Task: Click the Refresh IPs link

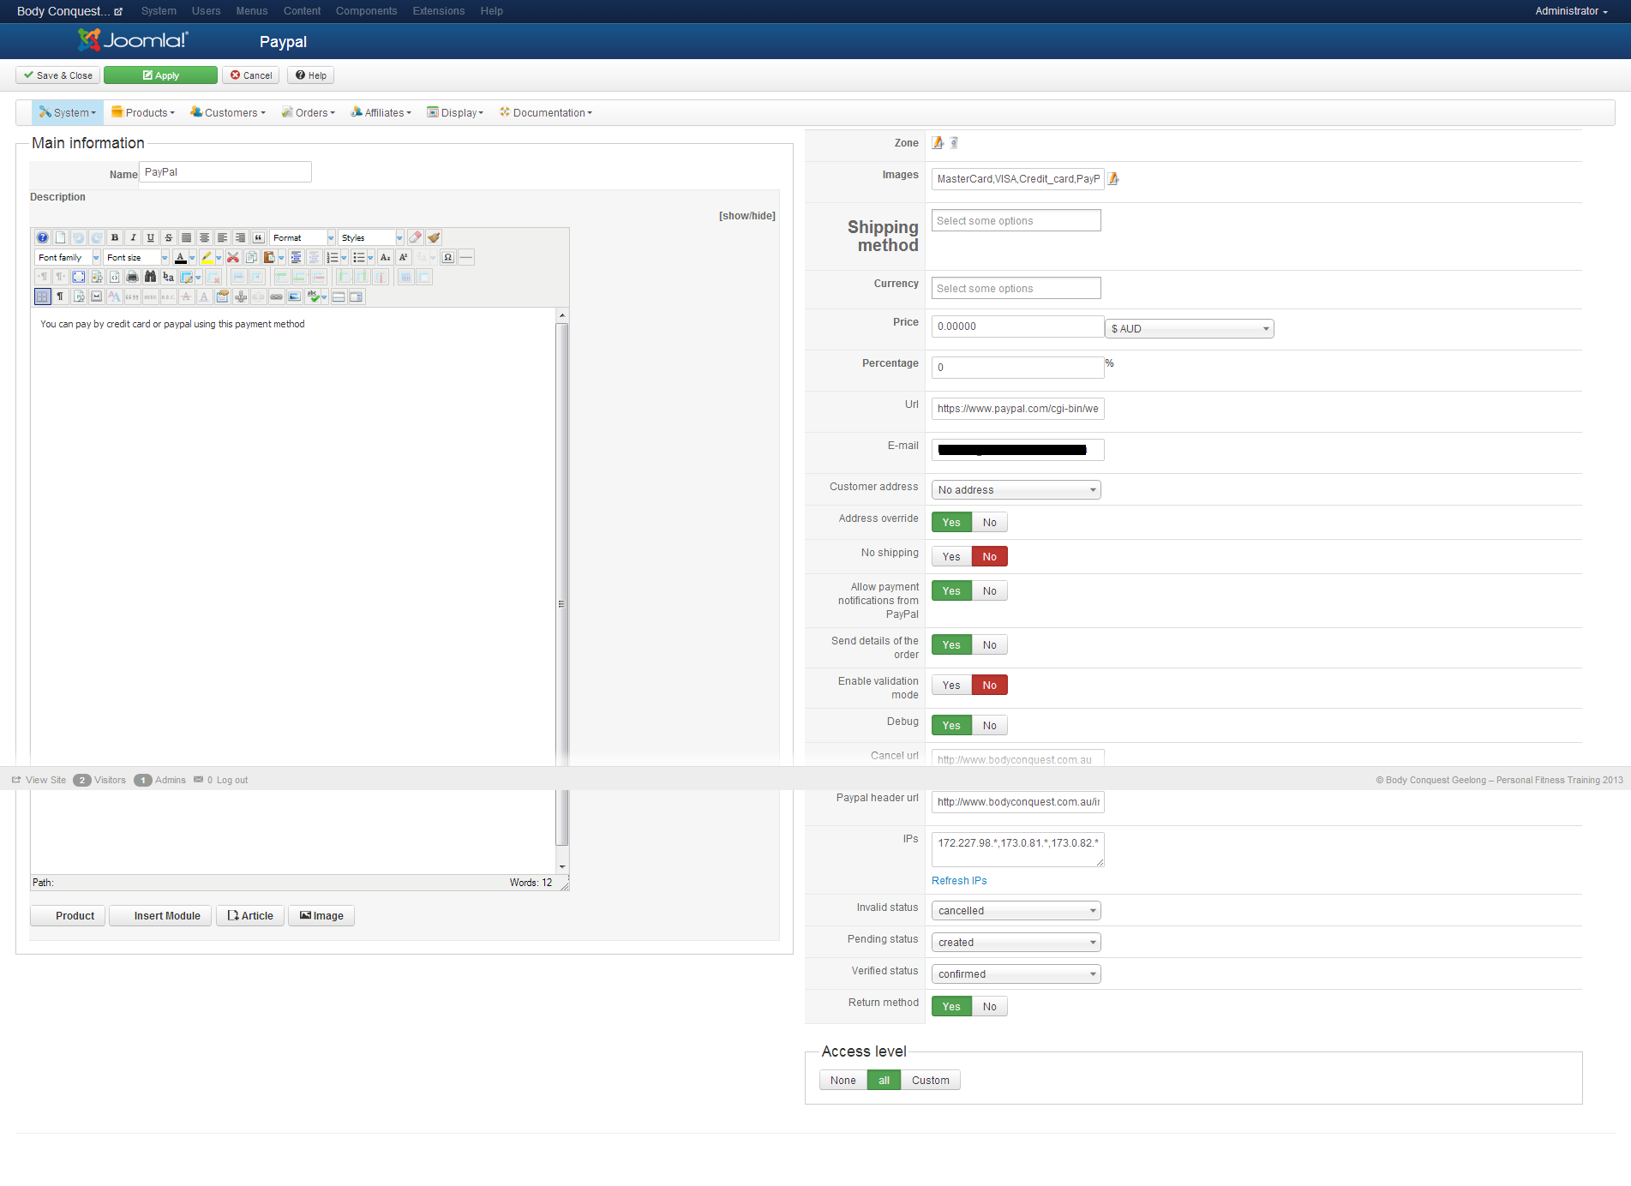Action: pos(959,881)
